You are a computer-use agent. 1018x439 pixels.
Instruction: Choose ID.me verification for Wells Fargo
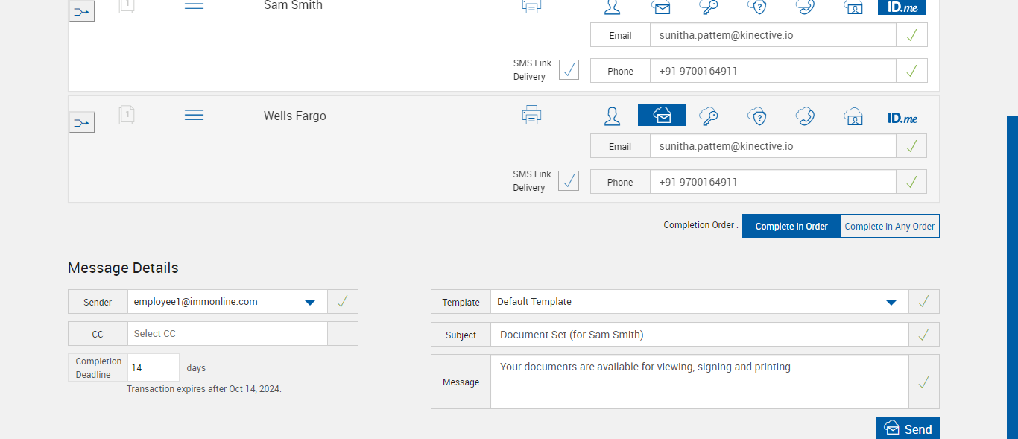pyautogui.click(x=902, y=118)
